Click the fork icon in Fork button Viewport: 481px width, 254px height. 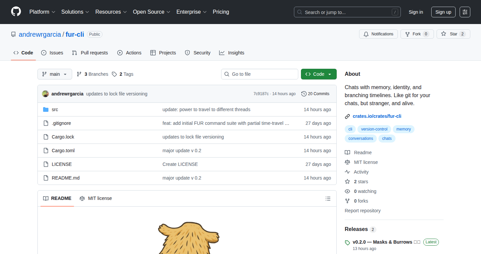pos(408,34)
